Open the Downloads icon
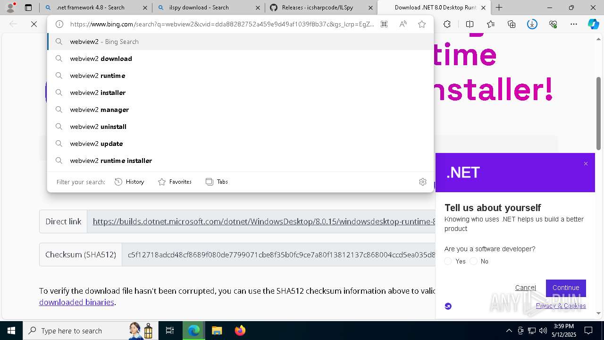Screen dimensions: 604x340 pos(532,24)
